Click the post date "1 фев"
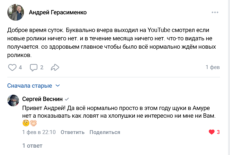Viewport: 230px width, 155px height. (x=212, y=67)
